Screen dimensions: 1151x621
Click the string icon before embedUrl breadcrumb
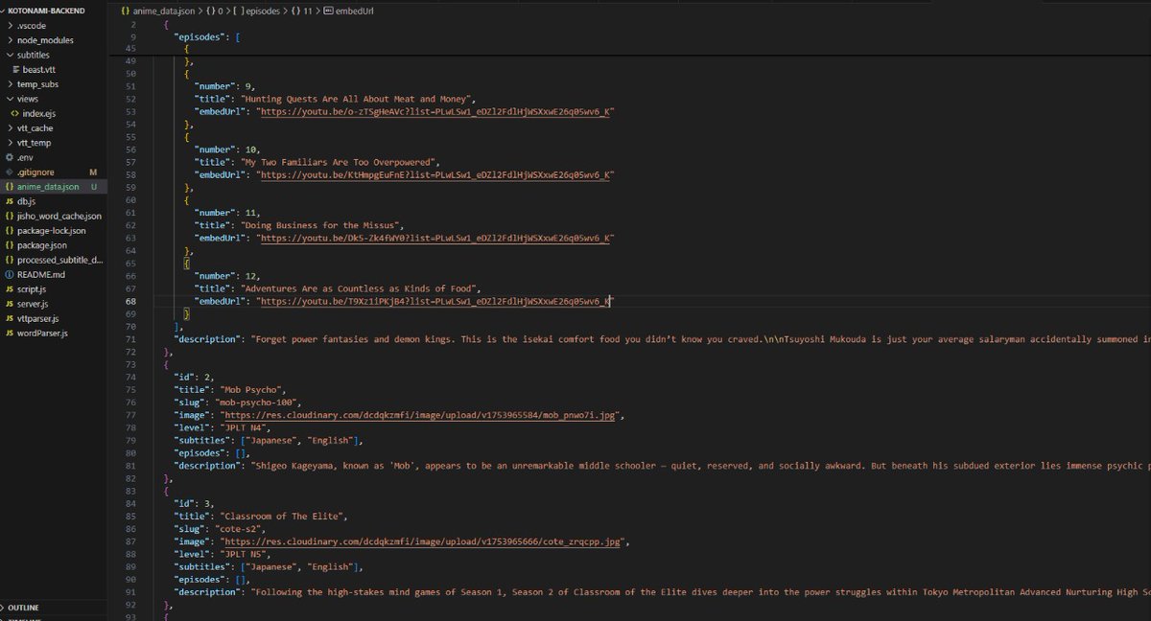[x=329, y=11]
